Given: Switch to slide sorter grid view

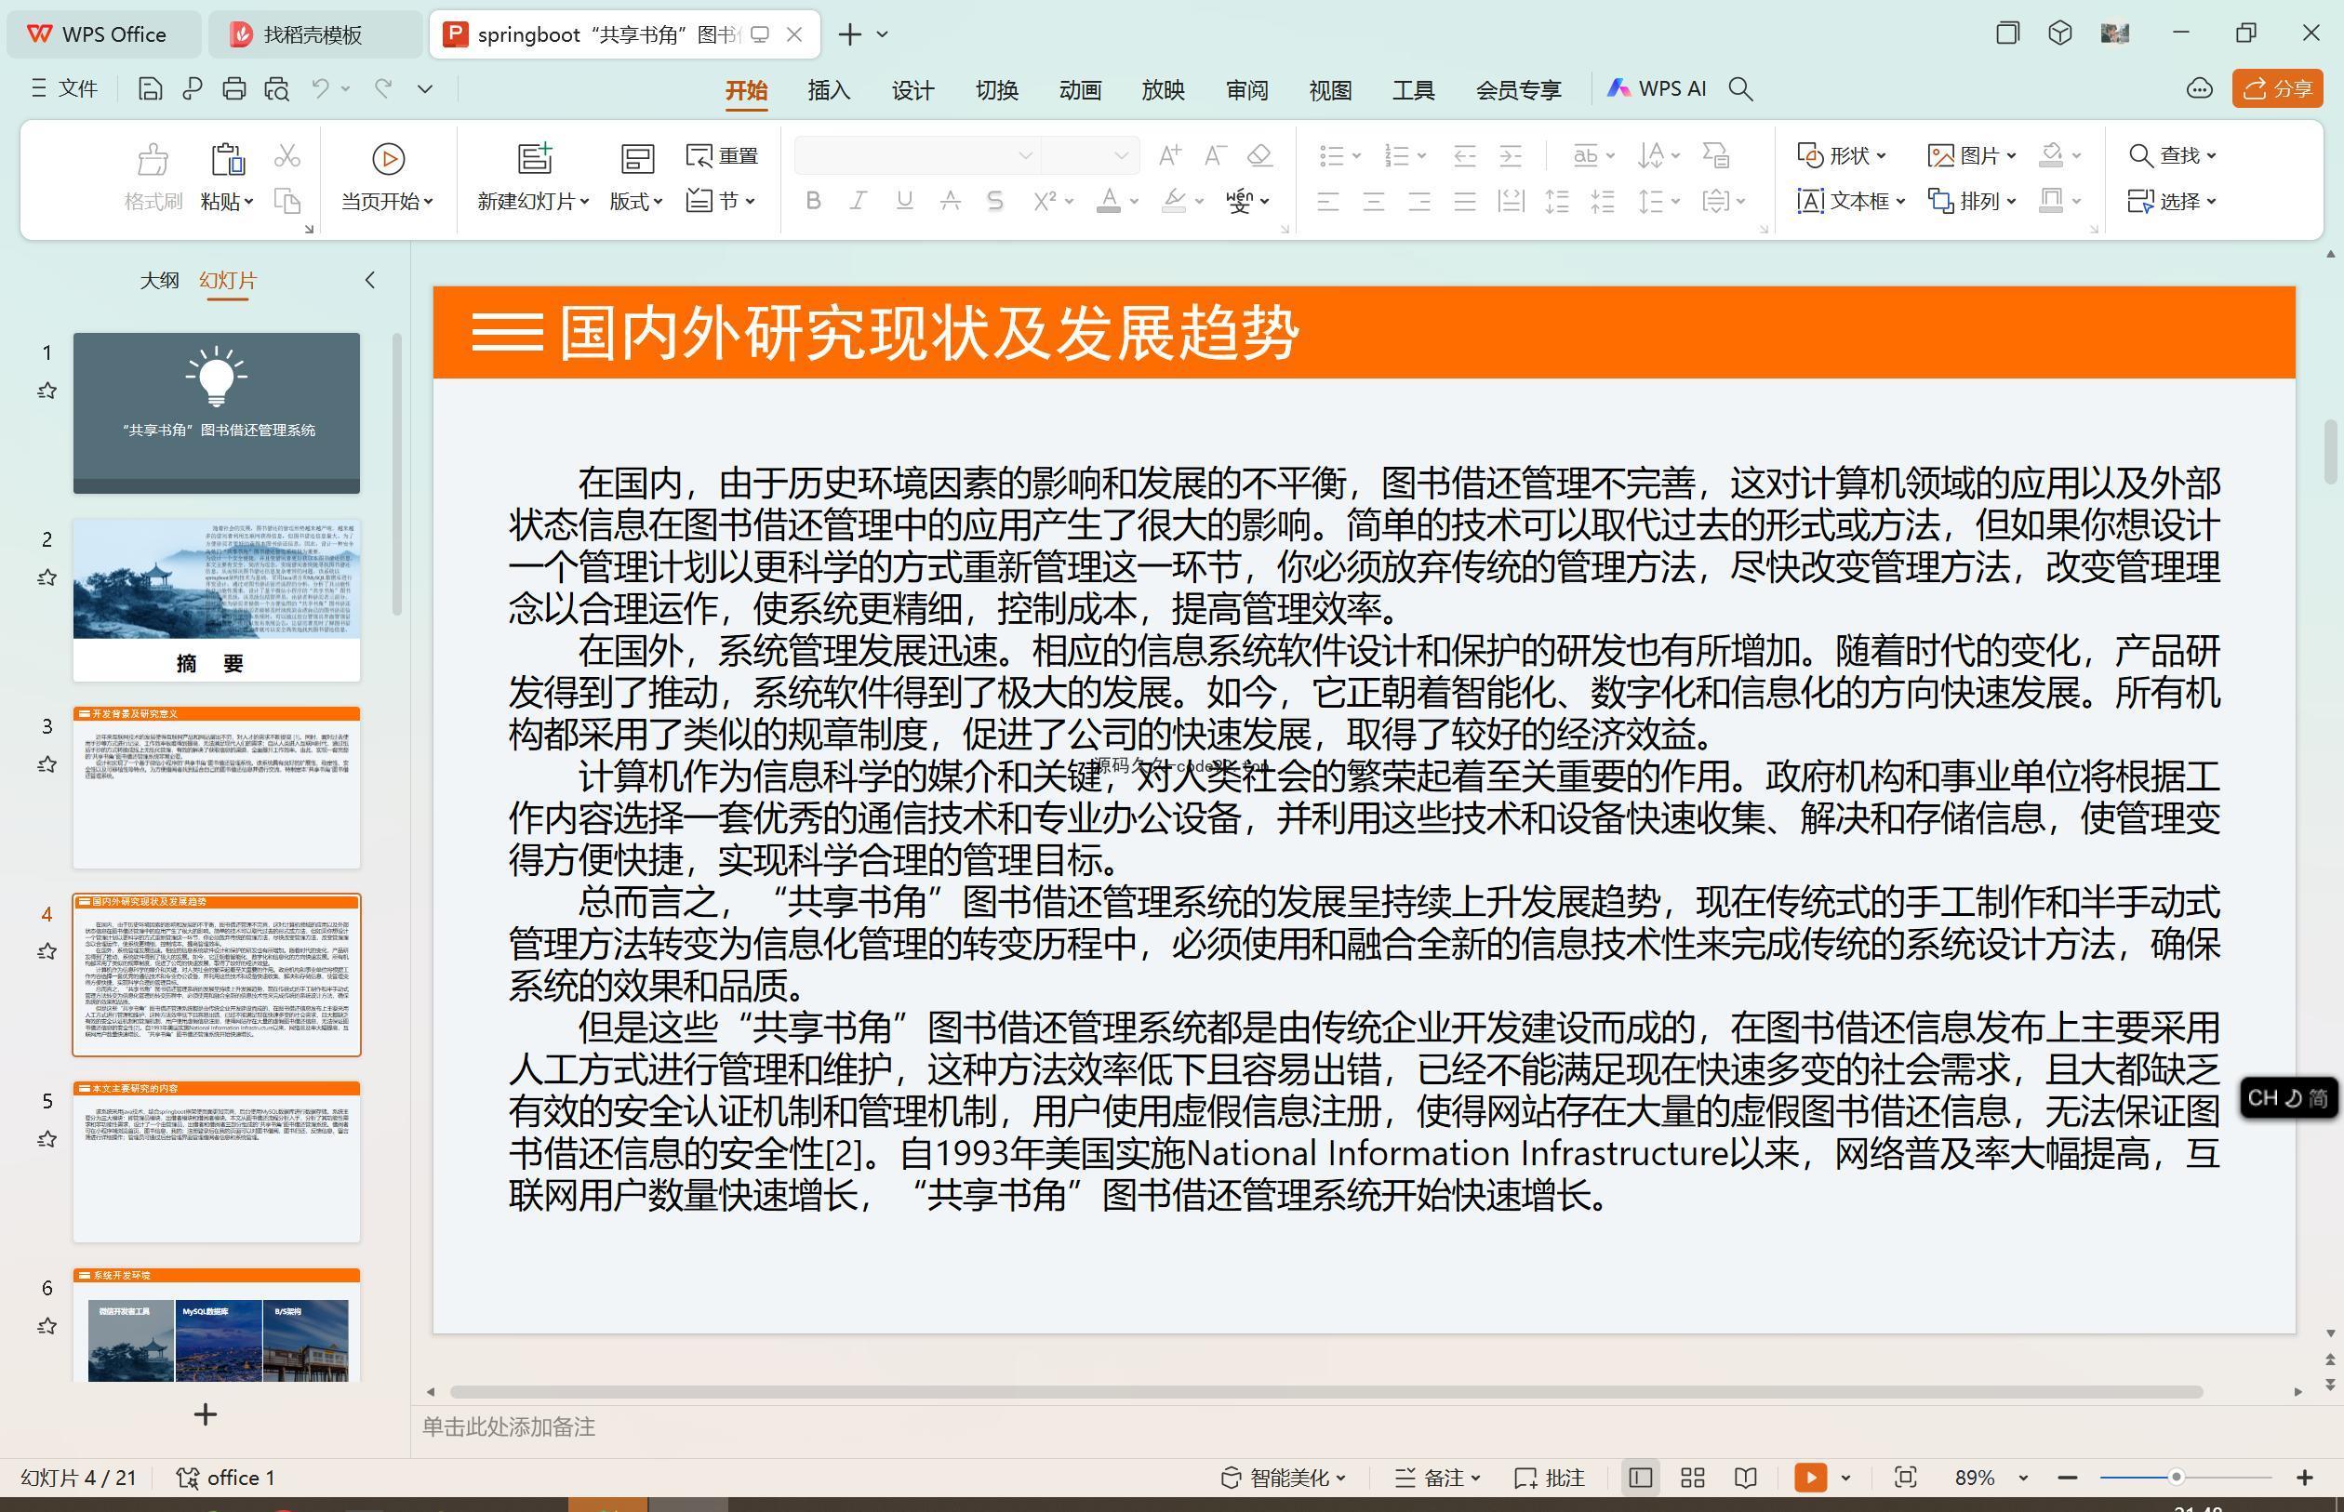Looking at the screenshot, I should 1692,1478.
